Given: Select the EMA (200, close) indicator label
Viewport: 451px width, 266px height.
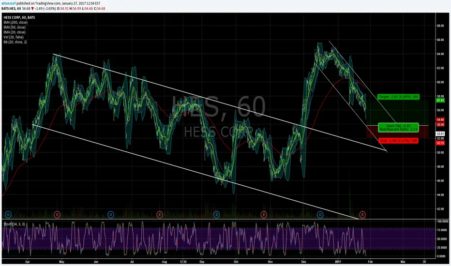Looking at the screenshot, I should pyautogui.click(x=15, y=22).
